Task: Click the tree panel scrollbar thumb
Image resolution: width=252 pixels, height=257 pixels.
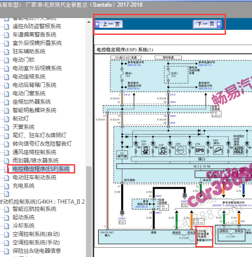Action: pos(89,211)
